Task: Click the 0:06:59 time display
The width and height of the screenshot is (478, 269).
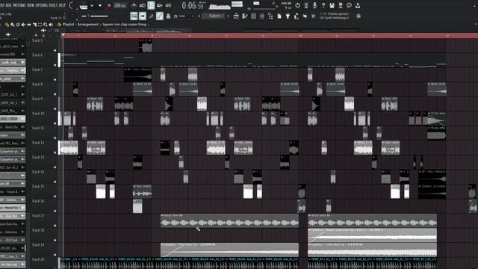Action: (193, 5)
